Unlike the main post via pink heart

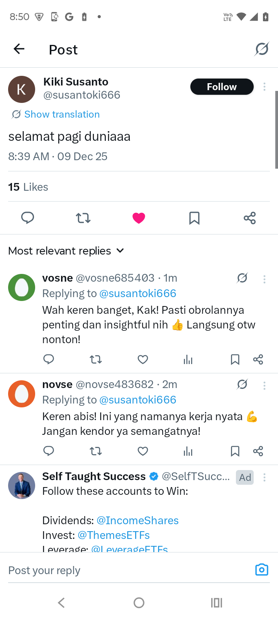tap(139, 218)
